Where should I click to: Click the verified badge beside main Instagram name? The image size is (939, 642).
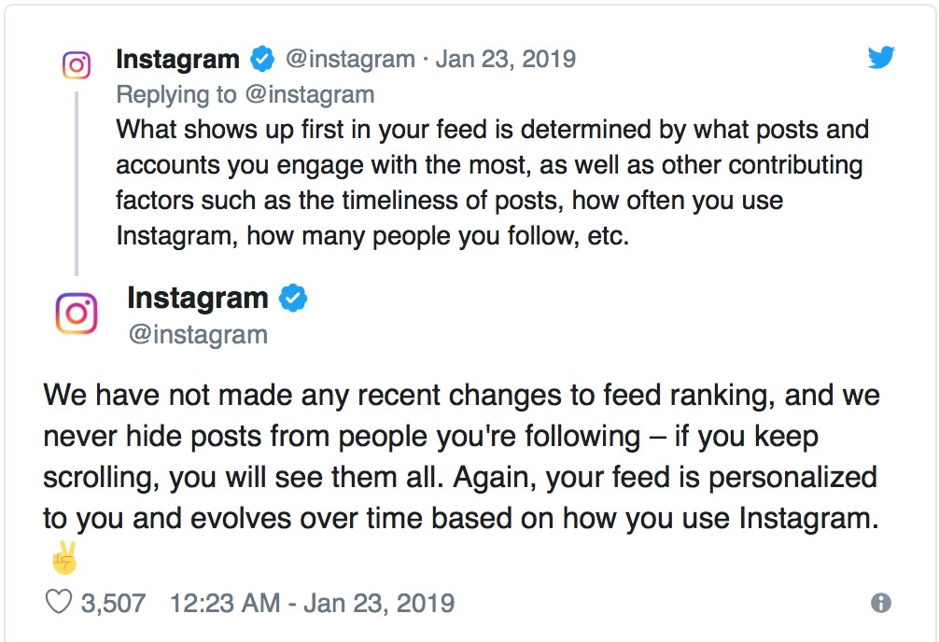[293, 299]
